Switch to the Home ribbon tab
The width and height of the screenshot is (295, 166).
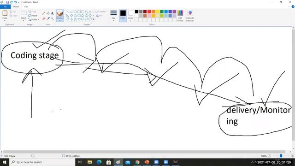[x=16, y=6]
